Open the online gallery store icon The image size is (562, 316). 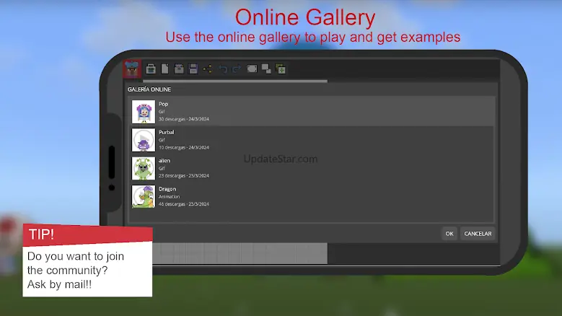(x=151, y=69)
